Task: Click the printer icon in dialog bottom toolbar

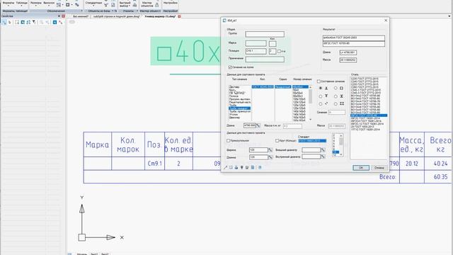Action: 236,167
